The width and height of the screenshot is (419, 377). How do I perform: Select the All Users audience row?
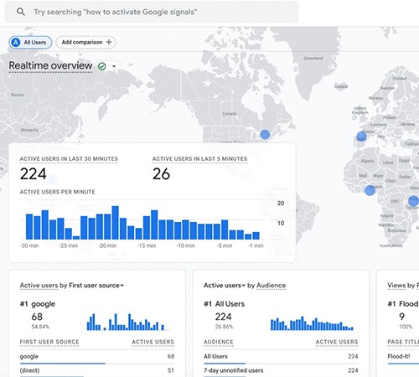click(x=281, y=357)
